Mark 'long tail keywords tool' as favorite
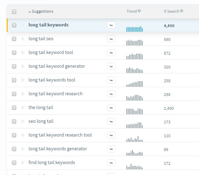Viewport: 199px width, 175px height. click(x=23, y=80)
